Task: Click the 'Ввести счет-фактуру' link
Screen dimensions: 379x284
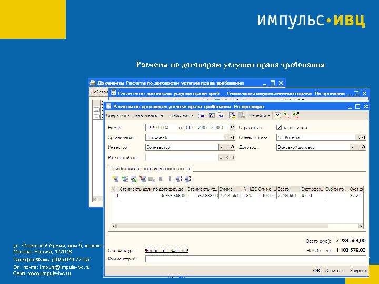Action: tap(166, 251)
